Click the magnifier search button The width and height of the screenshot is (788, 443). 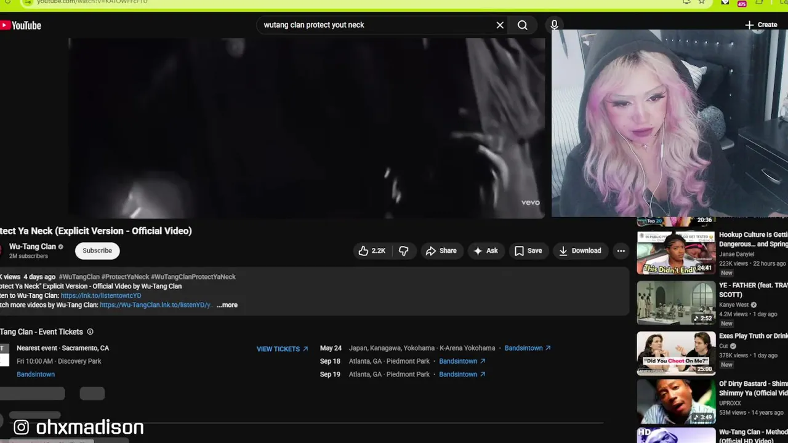(x=523, y=25)
